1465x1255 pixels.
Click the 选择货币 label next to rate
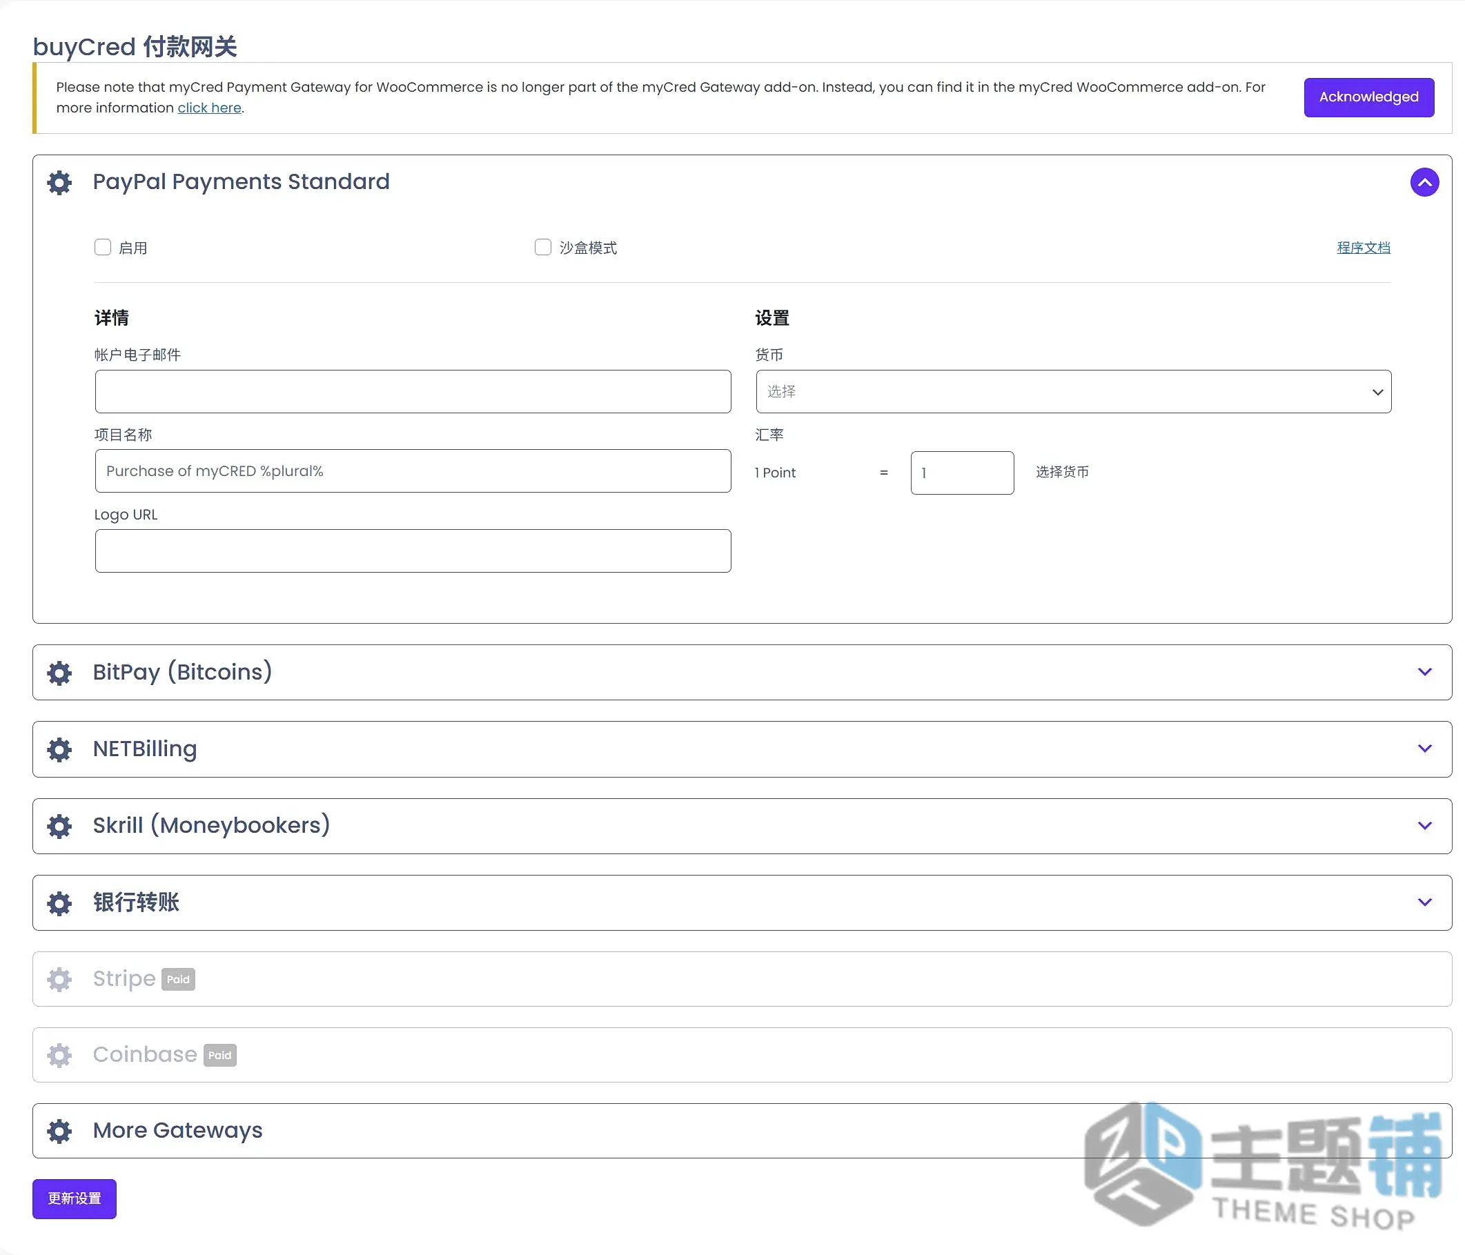1062,472
